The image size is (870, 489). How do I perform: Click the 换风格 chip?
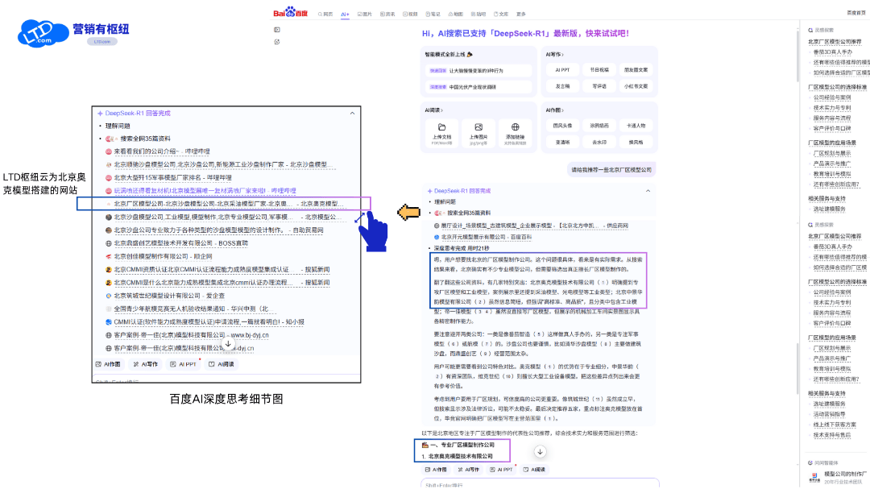(x=636, y=142)
